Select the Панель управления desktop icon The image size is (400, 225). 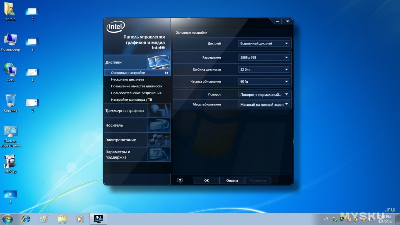10,136
